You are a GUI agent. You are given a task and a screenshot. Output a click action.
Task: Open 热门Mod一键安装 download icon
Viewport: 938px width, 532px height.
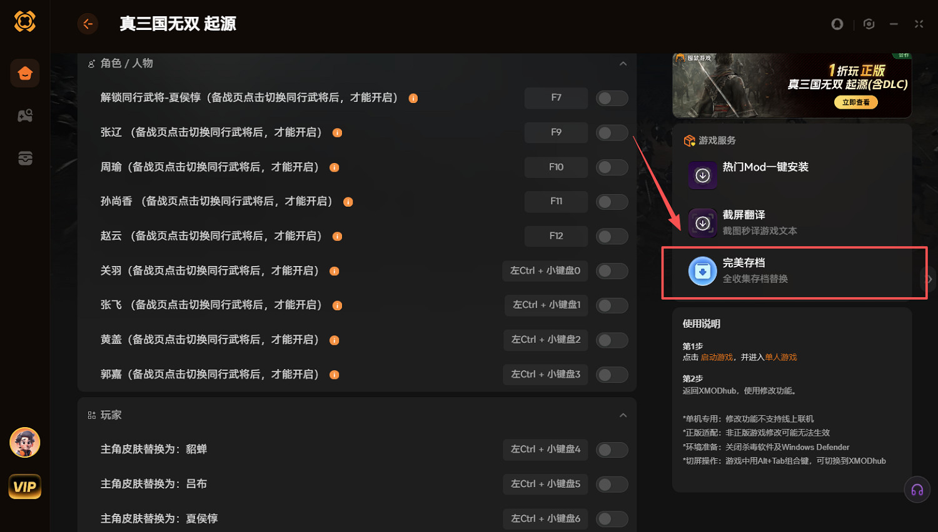[x=702, y=175]
